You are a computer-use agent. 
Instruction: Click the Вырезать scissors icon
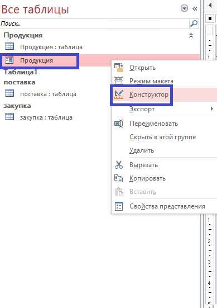click(x=119, y=165)
